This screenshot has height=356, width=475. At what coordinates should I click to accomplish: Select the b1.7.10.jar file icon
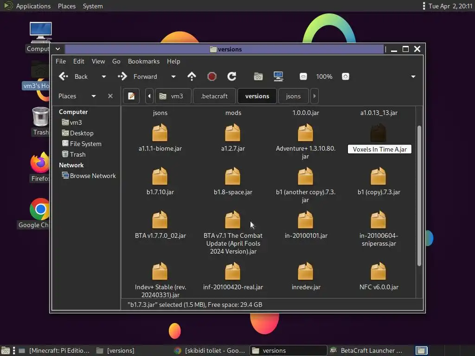pyautogui.click(x=160, y=176)
